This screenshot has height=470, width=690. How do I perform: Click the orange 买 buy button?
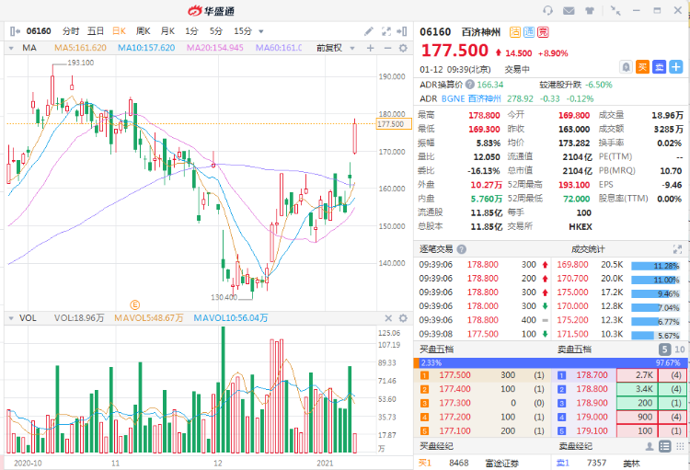click(x=642, y=67)
